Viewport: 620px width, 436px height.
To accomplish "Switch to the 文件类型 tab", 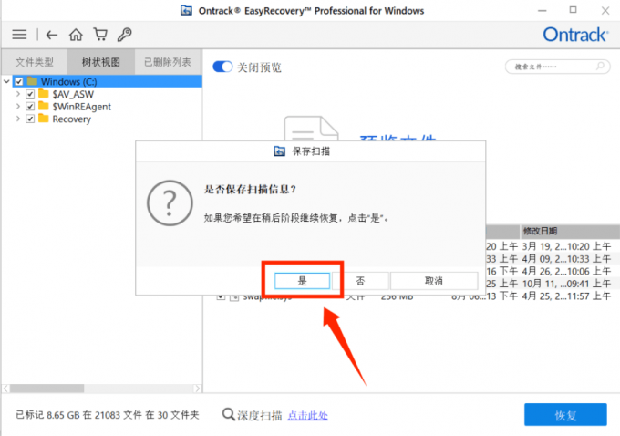I will click(35, 62).
